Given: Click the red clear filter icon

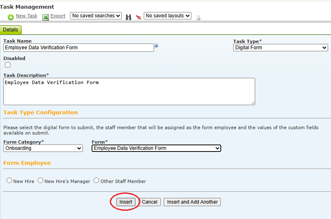Looking at the screenshot, I should click(138, 17).
